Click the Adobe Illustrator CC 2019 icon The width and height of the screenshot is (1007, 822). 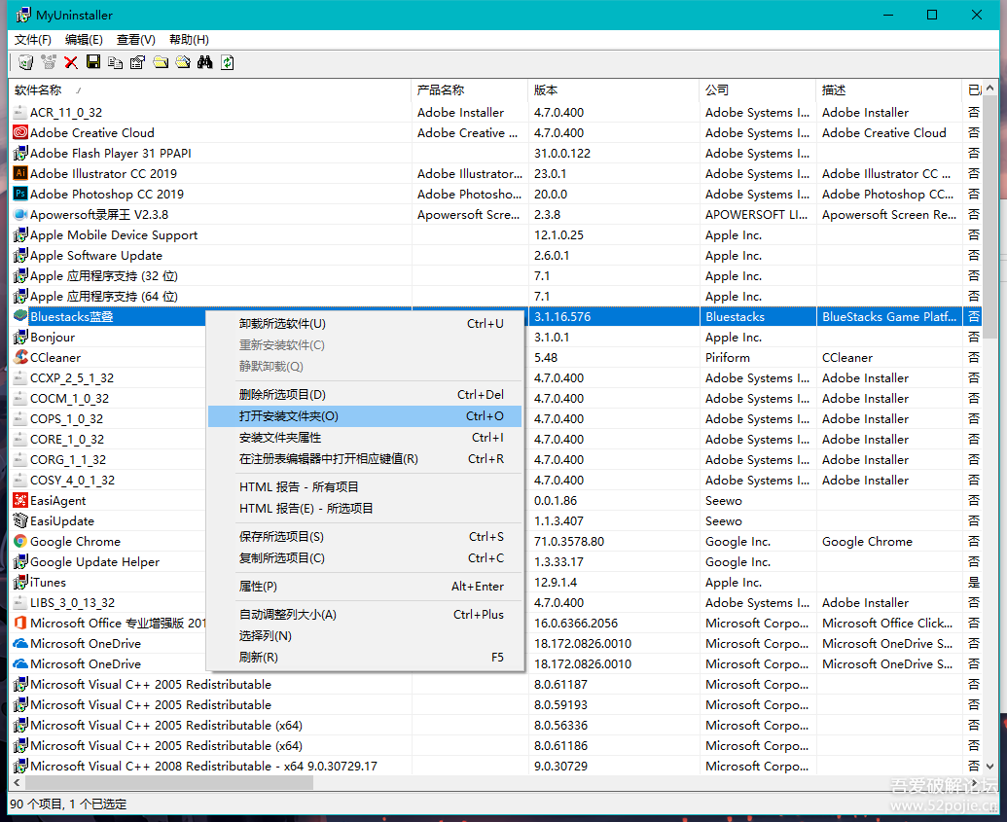coord(20,173)
